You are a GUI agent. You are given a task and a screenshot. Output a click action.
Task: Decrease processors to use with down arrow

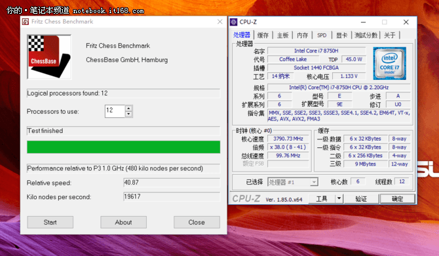point(128,114)
